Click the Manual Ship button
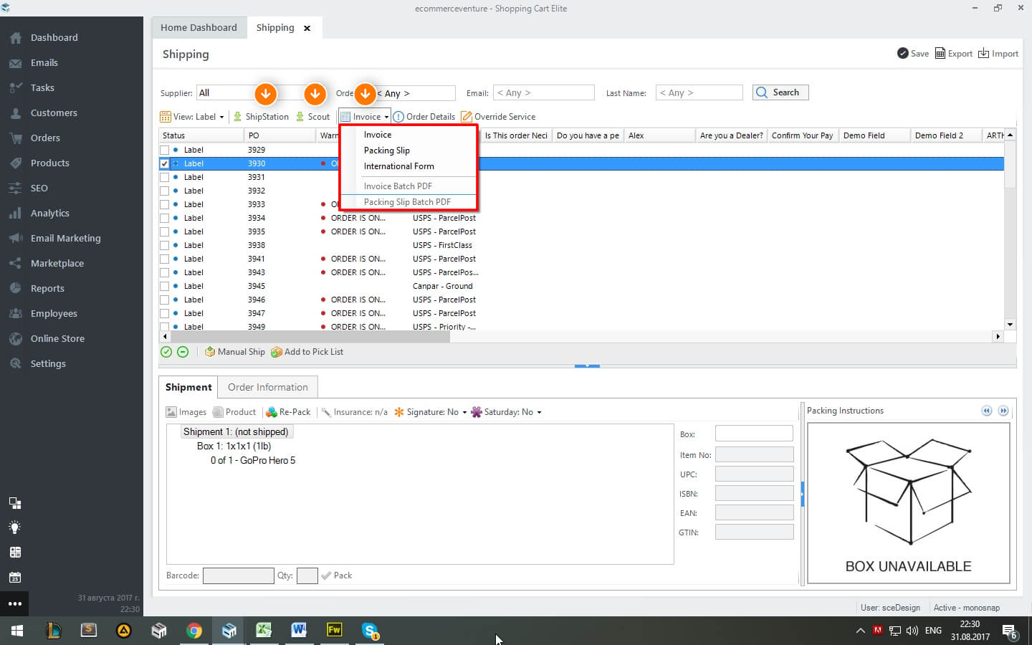 point(235,352)
